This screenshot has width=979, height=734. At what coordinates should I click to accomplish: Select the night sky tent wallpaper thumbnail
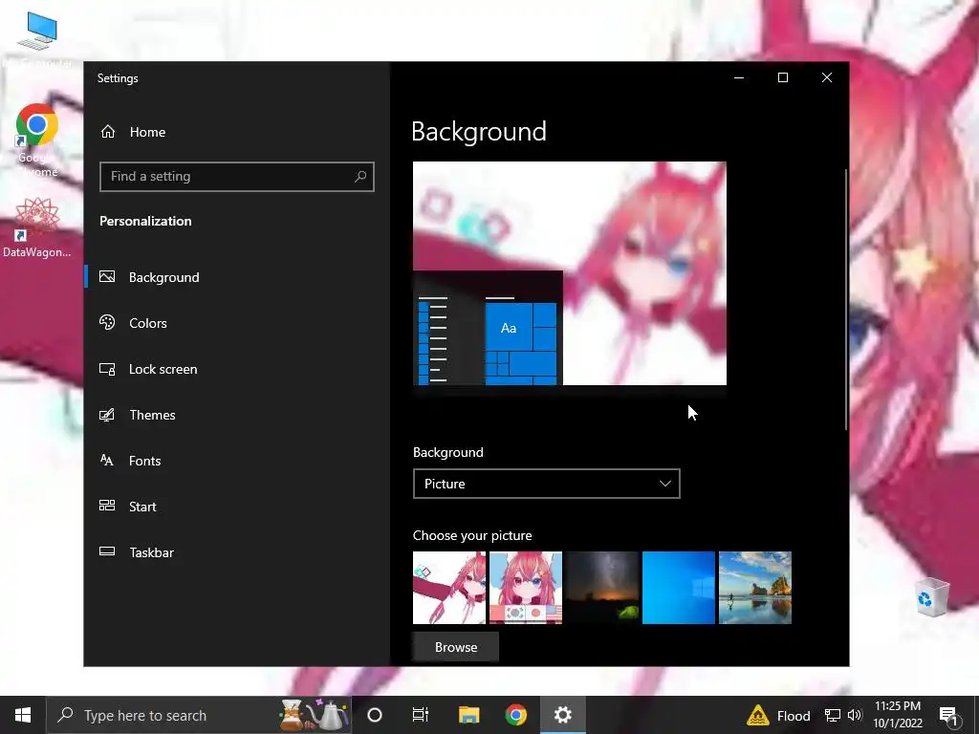[602, 588]
